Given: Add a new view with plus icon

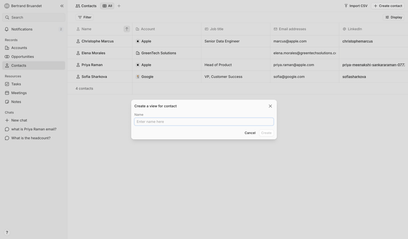Looking at the screenshot, I should (119, 6).
